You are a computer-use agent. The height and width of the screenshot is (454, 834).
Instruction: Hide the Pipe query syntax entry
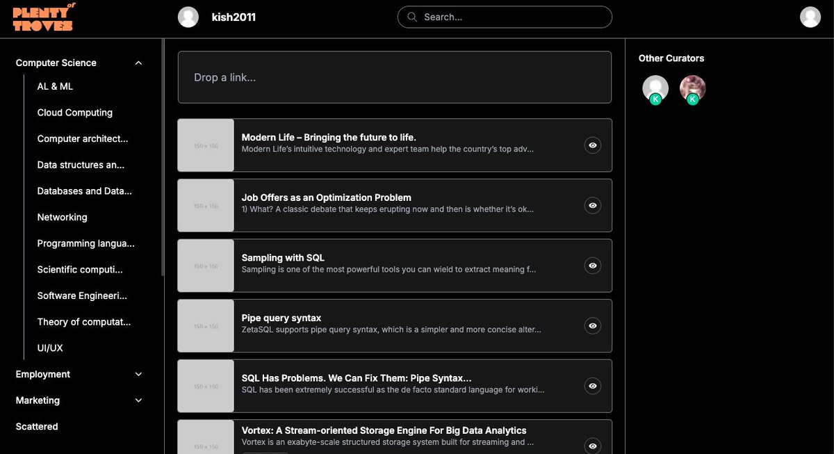point(593,325)
